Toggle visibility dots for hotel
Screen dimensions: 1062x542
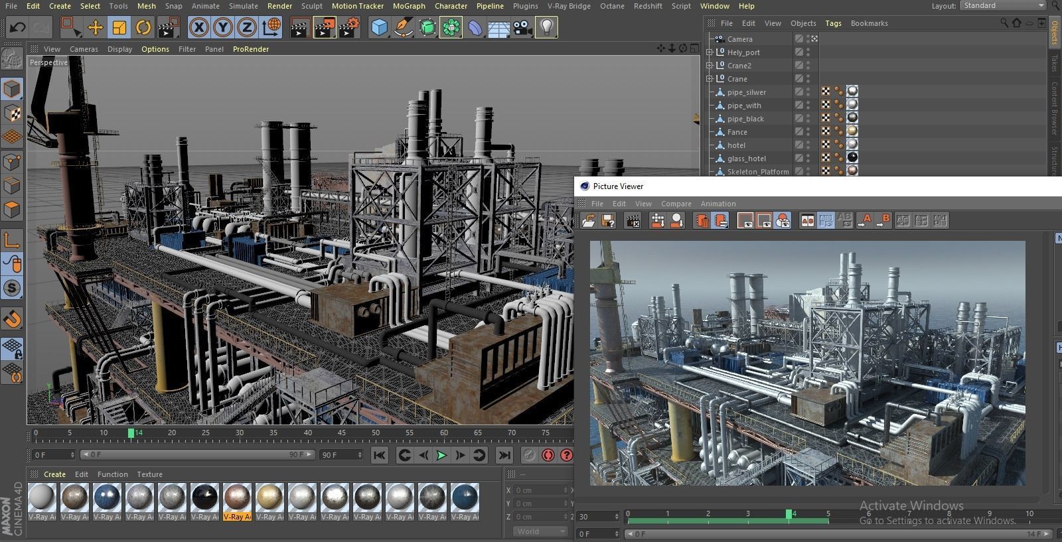(808, 145)
